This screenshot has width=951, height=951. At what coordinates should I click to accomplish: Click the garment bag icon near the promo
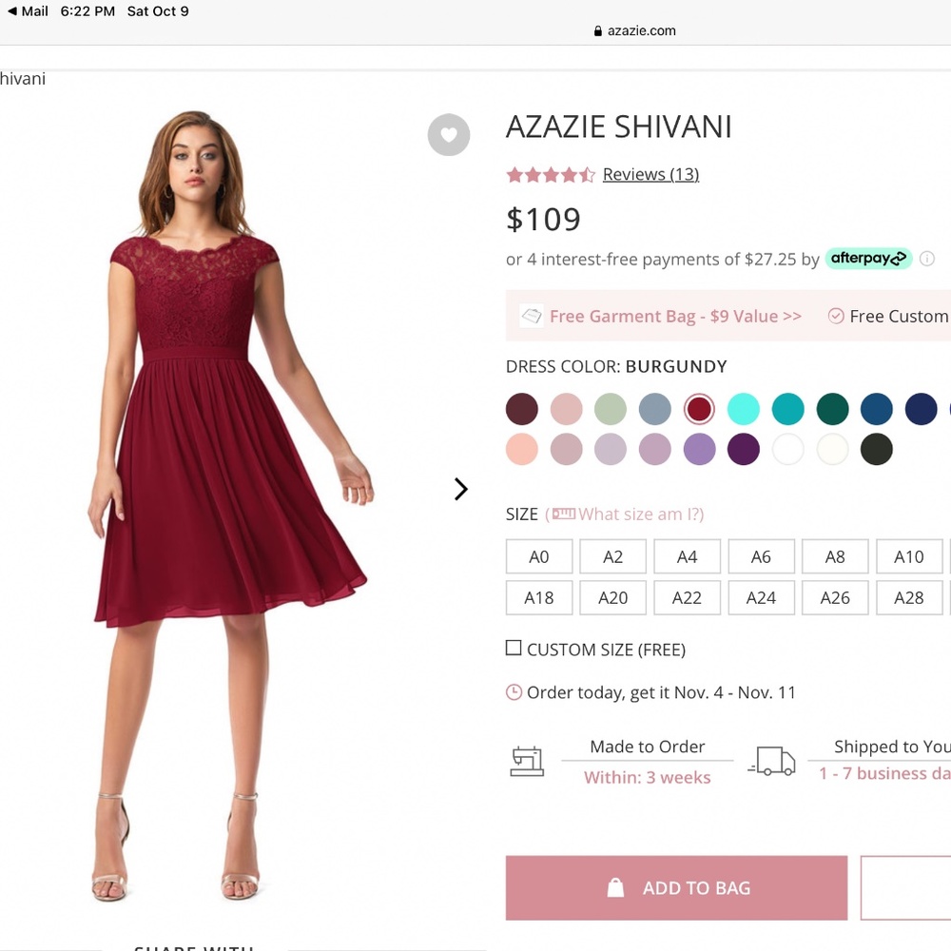click(532, 315)
